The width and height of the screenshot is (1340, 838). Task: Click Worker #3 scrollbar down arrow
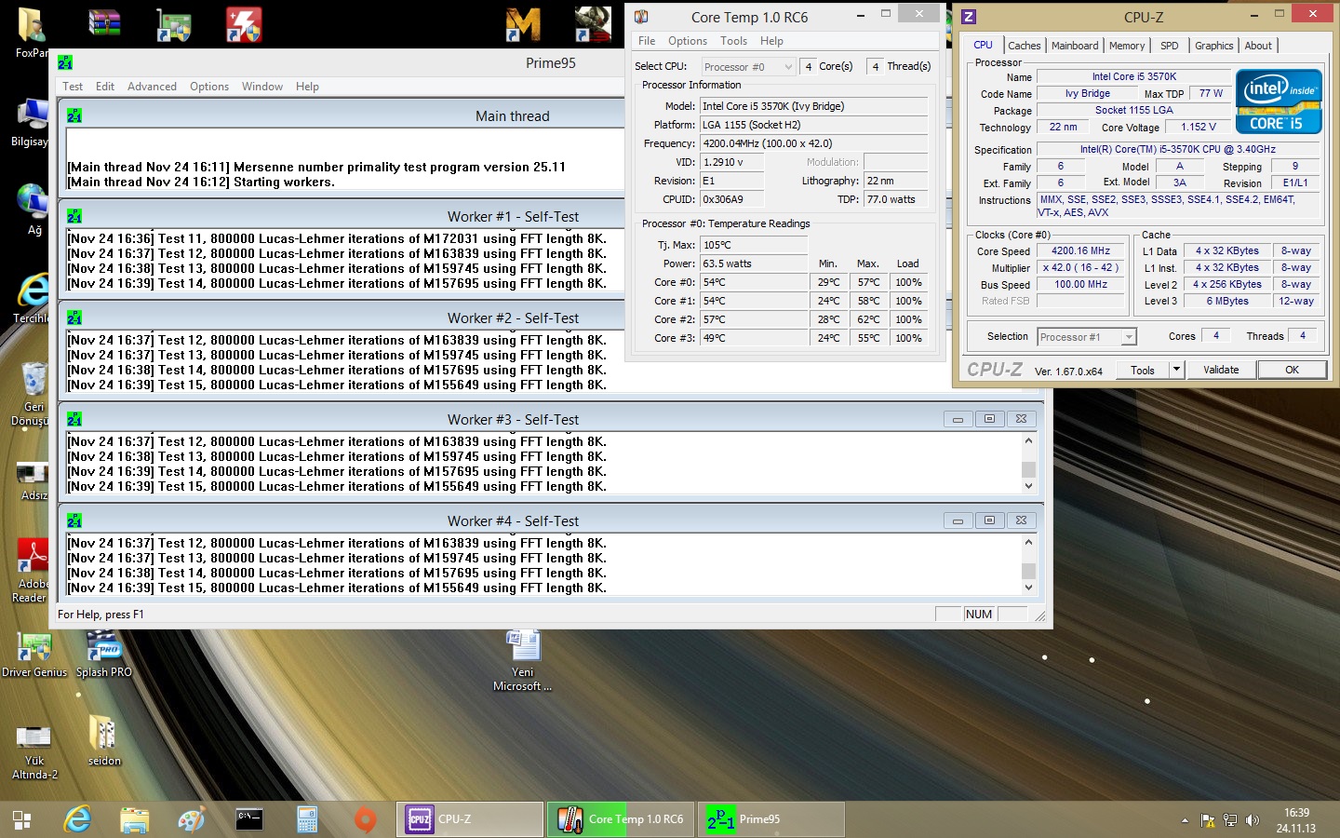1028,486
